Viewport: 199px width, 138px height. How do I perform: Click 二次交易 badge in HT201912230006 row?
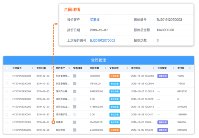tap(115, 76)
